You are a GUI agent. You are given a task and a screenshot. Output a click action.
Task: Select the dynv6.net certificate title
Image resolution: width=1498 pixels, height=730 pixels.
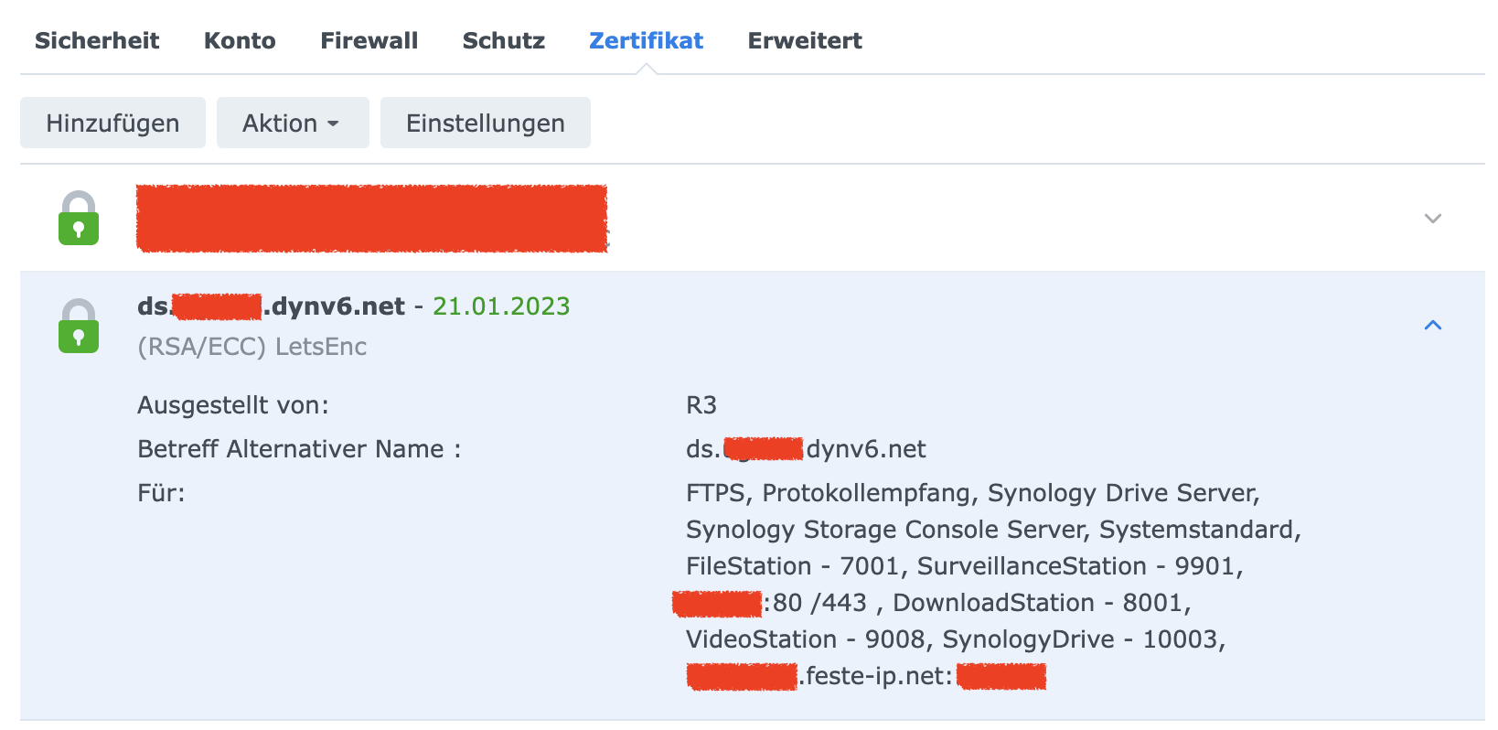tap(271, 306)
